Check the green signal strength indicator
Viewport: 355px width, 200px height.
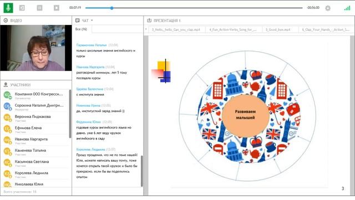tap(347, 8)
